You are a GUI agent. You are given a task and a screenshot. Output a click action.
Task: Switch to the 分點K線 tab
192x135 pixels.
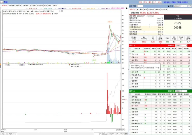18,5
